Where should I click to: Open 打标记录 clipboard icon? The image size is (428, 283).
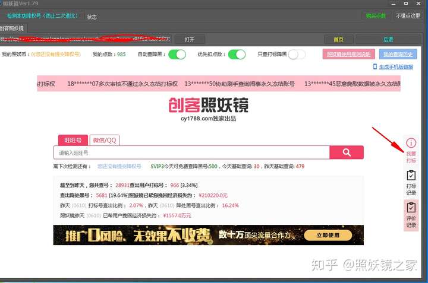coord(411,176)
